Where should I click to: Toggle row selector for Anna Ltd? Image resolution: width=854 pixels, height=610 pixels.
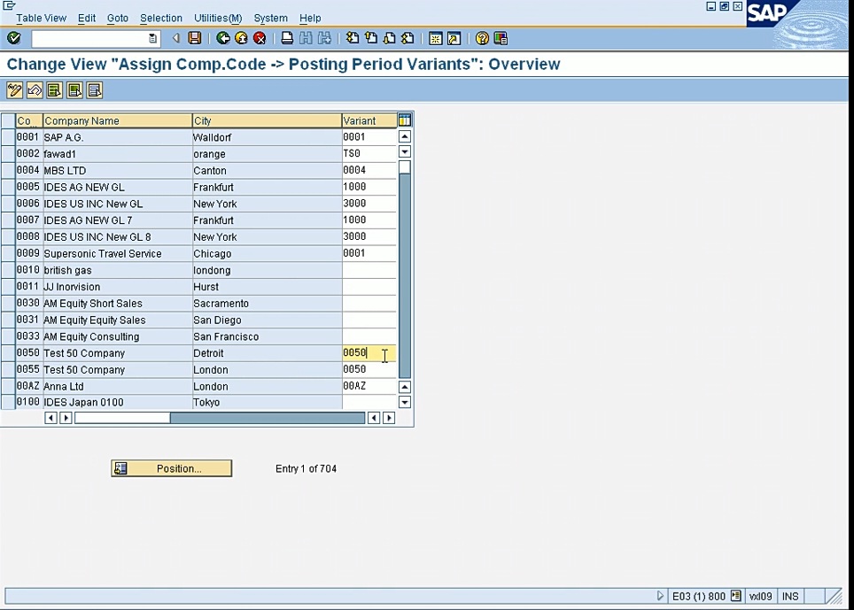pyautogui.click(x=8, y=386)
